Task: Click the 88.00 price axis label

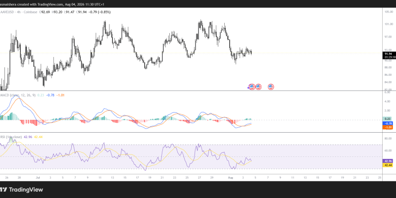Action: [389, 67]
